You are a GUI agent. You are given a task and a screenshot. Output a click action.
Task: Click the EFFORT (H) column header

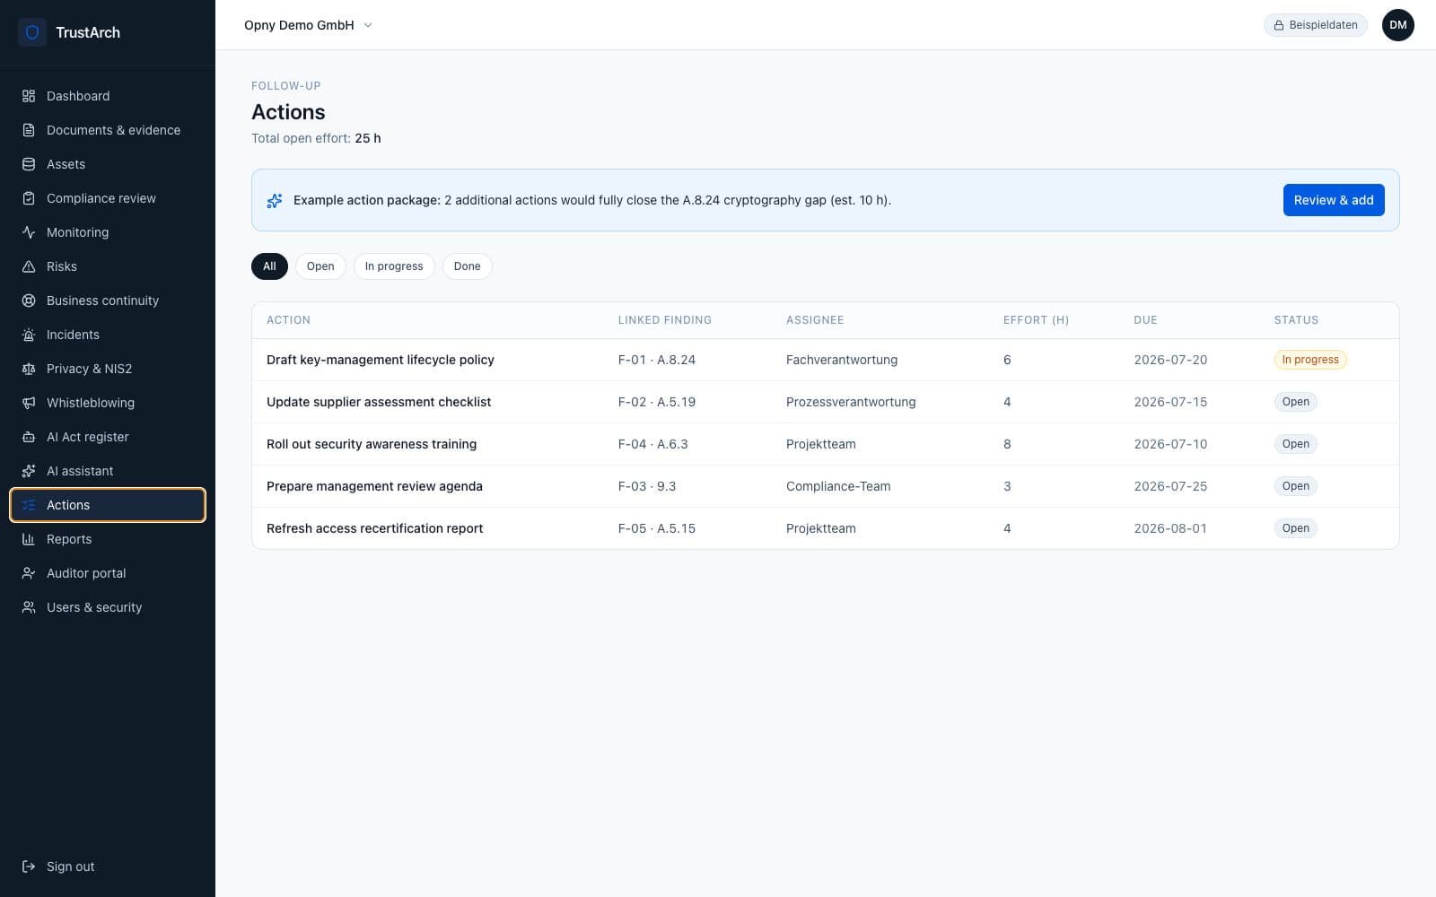click(x=1036, y=320)
